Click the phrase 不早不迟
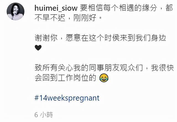The height and width of the screenshot is (122, 177). click(50, 18)
